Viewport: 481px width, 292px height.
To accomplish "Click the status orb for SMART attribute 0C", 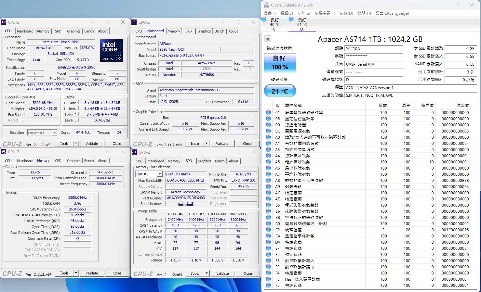I will (x=268, y=131).
